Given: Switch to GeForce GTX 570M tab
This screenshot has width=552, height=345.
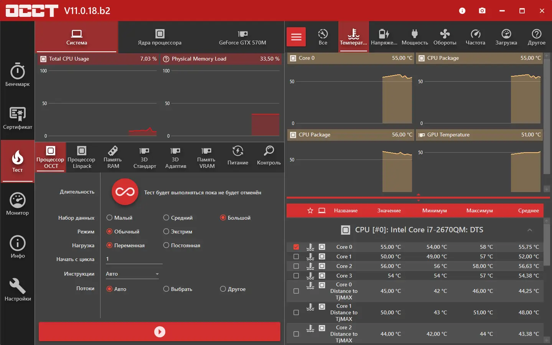Looking at the screenshot, I should pos(242,37).
